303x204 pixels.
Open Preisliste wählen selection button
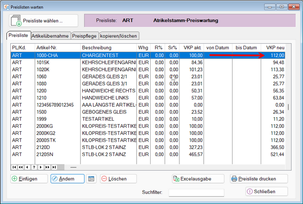point(44,20)
